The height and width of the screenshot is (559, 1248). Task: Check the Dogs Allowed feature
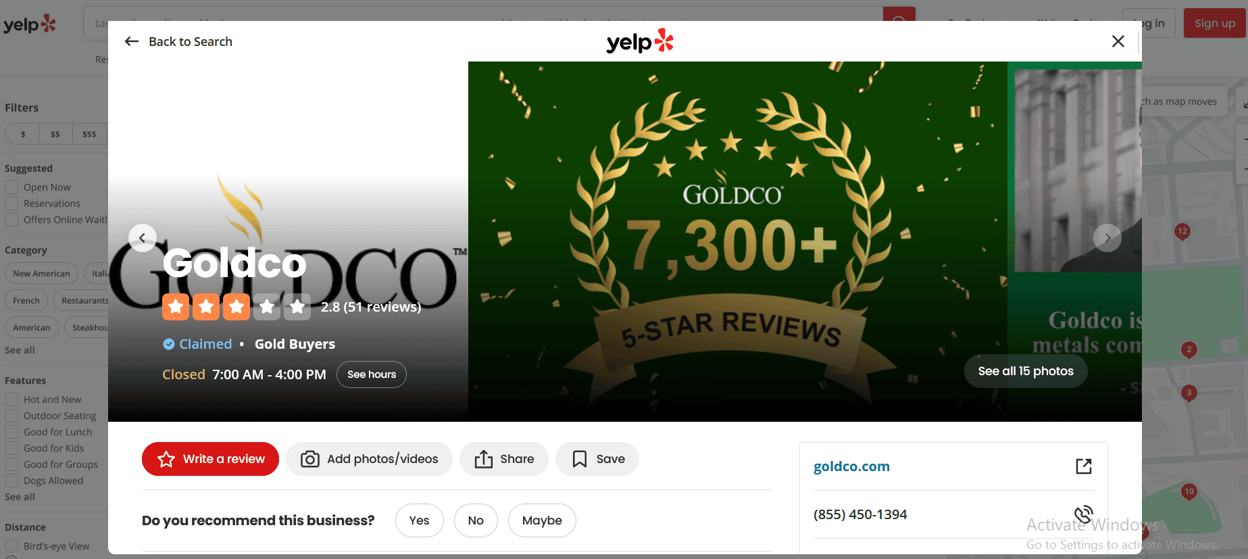pyautogui.click(x=11, y=481)
